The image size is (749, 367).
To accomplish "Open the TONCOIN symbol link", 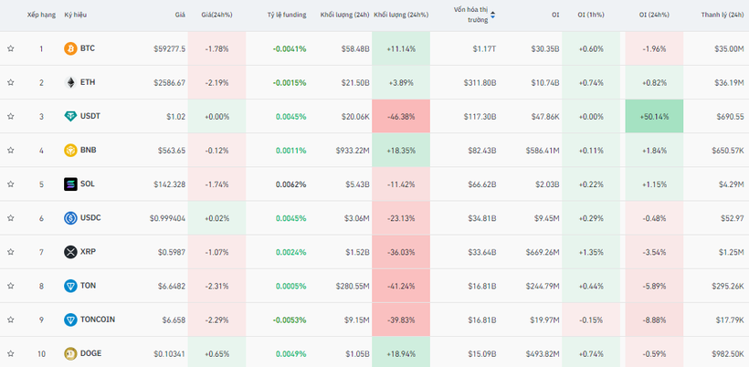I will point(98,320).
